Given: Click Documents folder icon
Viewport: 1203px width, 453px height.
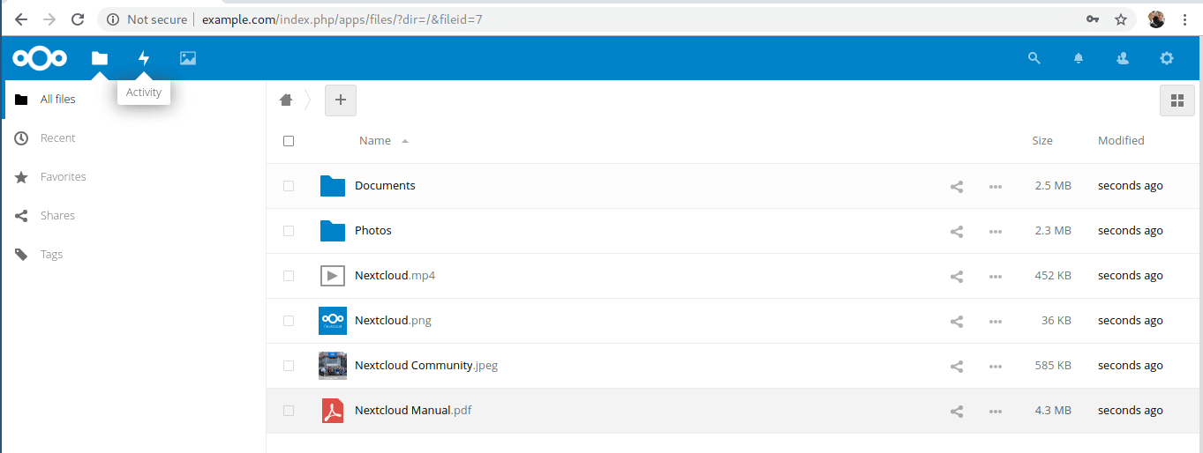Looking at the screenshot, I should tap(333, 186).
